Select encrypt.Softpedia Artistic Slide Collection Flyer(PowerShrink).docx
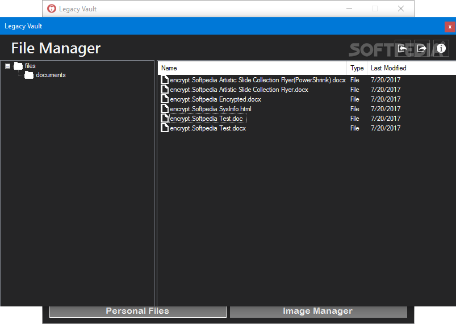This screenshot has width=456, height=324. pos(258,80)
